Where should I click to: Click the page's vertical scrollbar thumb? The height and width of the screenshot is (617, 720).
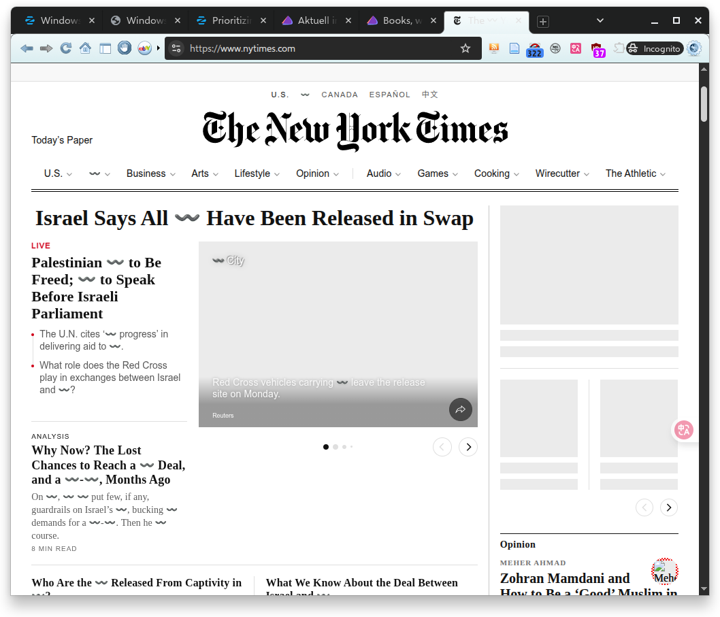[704, 103]
